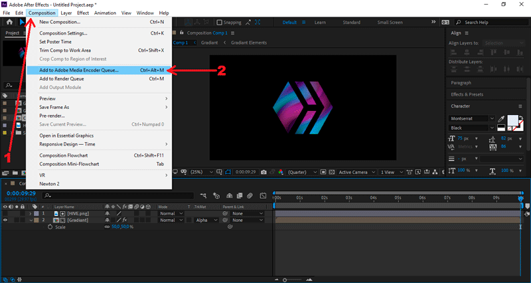Open the Graph Editor icon
531x283 pixels.
point(263,195)
